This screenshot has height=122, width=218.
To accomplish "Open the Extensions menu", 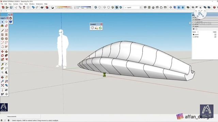I will coord(40,4).
